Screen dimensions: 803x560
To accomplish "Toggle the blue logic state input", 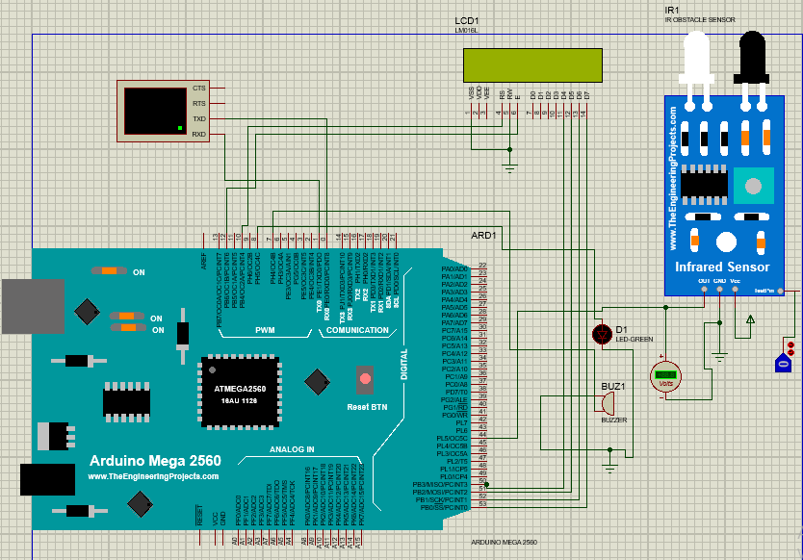I will tap(783, 363).
